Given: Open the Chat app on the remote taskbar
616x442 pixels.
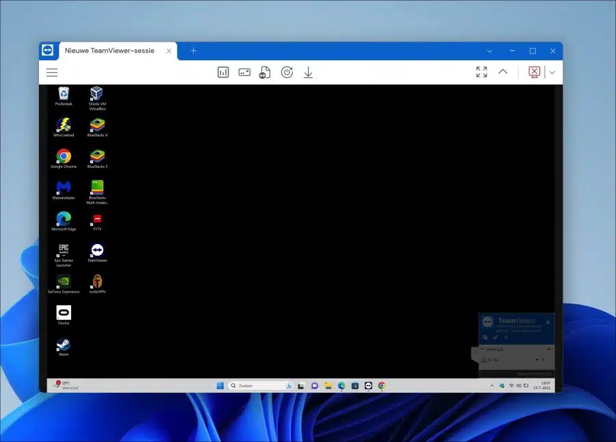Looking at the screenshot, I should (x=315, y=386).
